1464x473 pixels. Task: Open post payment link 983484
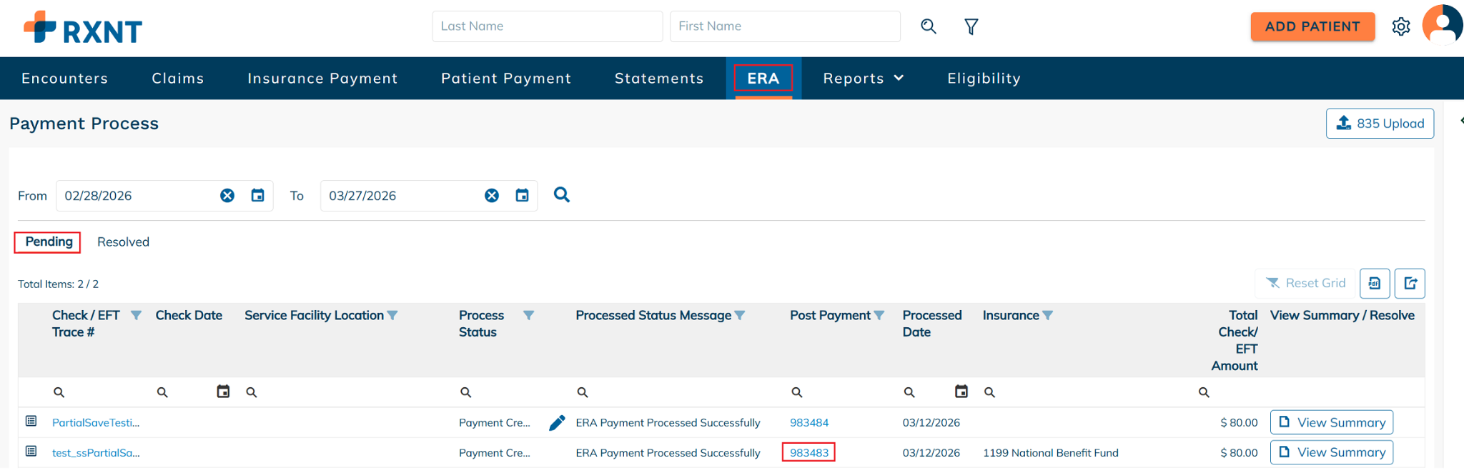click(x=808, y=423)
